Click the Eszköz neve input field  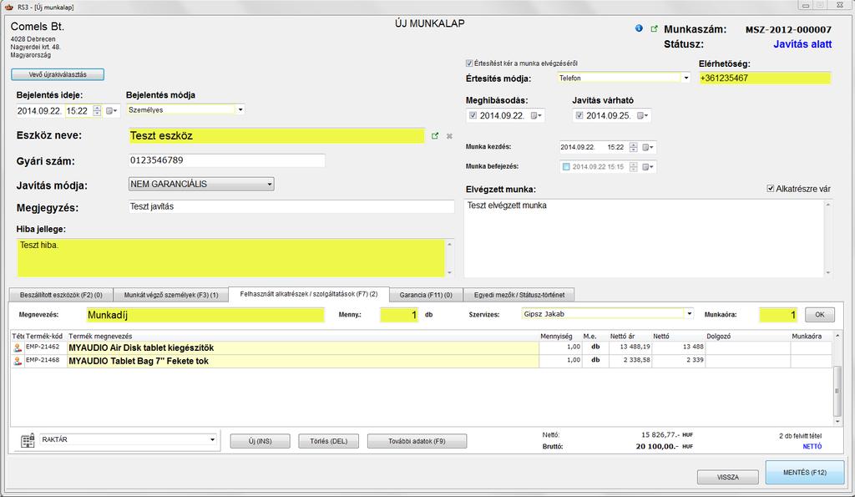pyautogui.click(x=276, y=136)
